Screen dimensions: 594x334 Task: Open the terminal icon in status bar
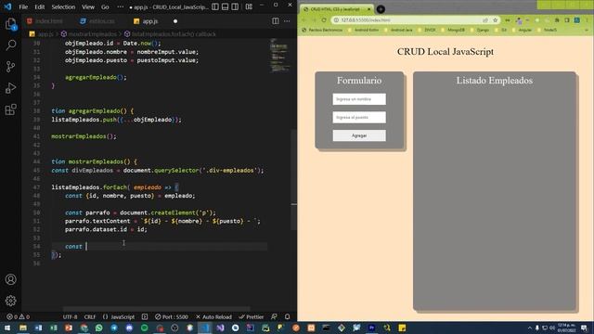pyautogui.click(x=145, y=316)
